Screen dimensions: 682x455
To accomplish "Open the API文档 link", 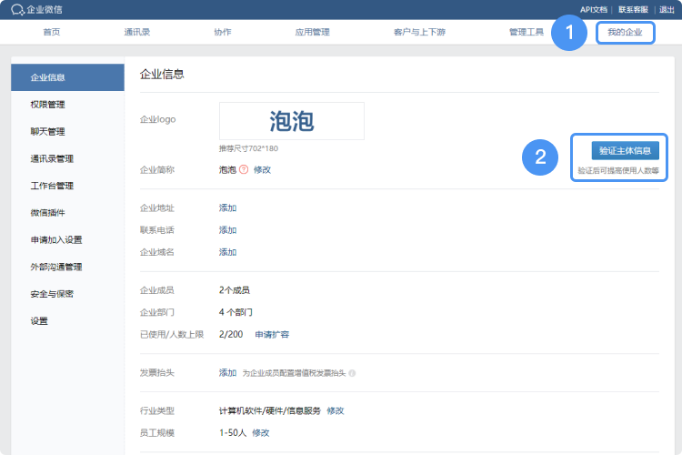I will coord(593,9).
